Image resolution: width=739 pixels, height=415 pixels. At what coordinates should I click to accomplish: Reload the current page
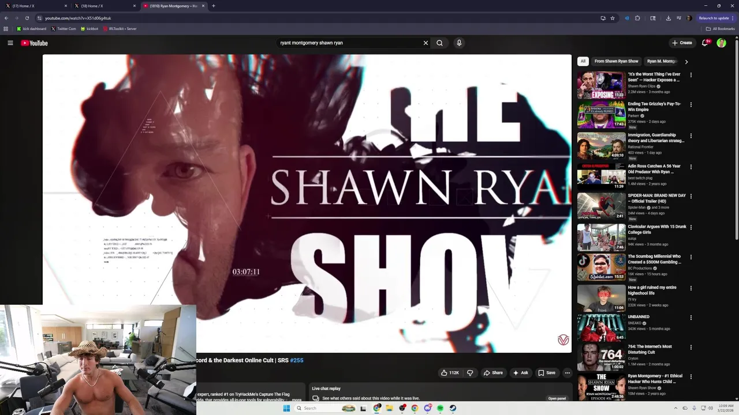point(27,18)
